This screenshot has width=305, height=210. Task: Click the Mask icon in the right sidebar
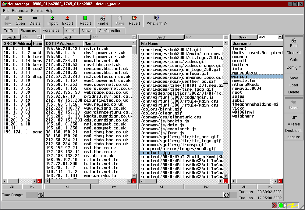coord(294,102)
